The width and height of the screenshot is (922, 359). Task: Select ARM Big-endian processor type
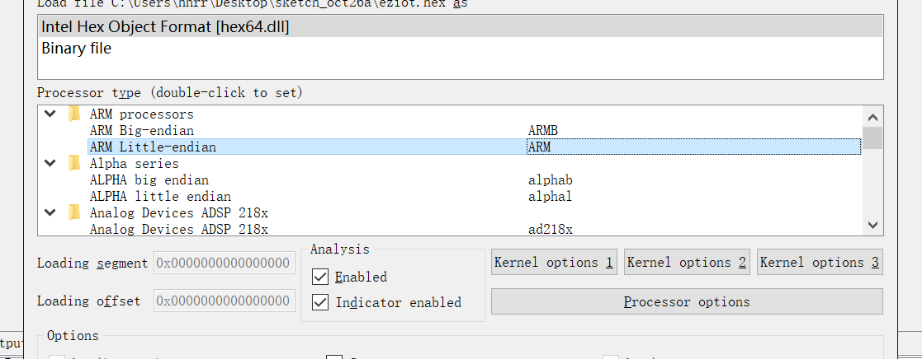tap(142, 130)
